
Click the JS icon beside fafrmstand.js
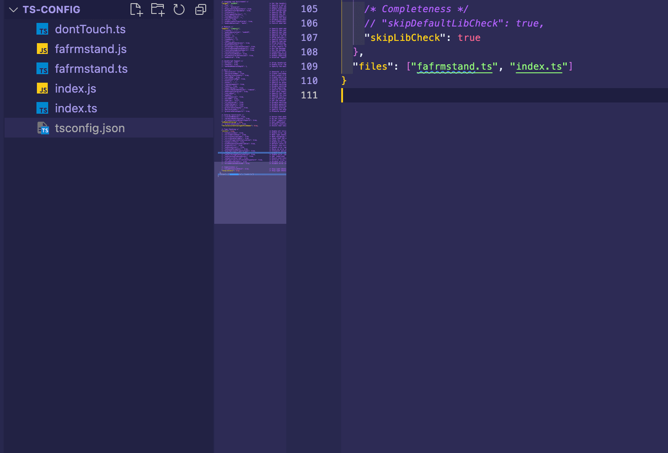tap(42, 49)
